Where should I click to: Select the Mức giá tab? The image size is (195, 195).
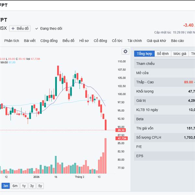click(179, 54)
